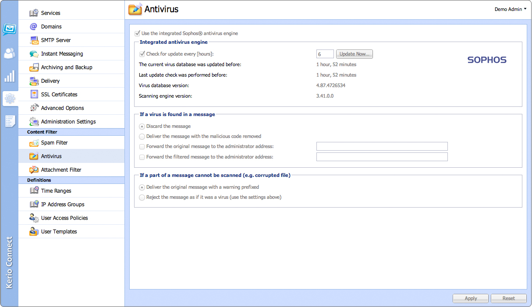Screen dimensions: 532x307
Task: Open SSL Certificates page
Action: pyautogui.click(x=71, y=95)
